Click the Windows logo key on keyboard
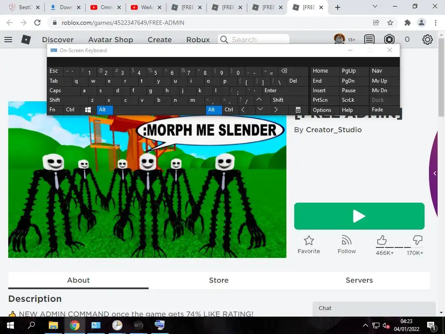 point(88,110)
